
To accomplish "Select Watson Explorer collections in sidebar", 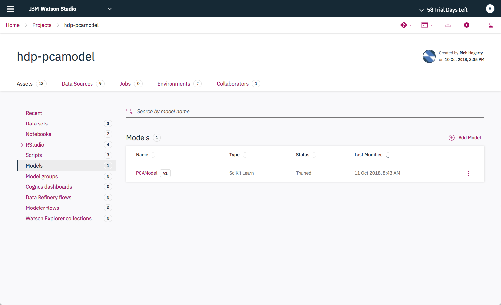I will (59, 218).
